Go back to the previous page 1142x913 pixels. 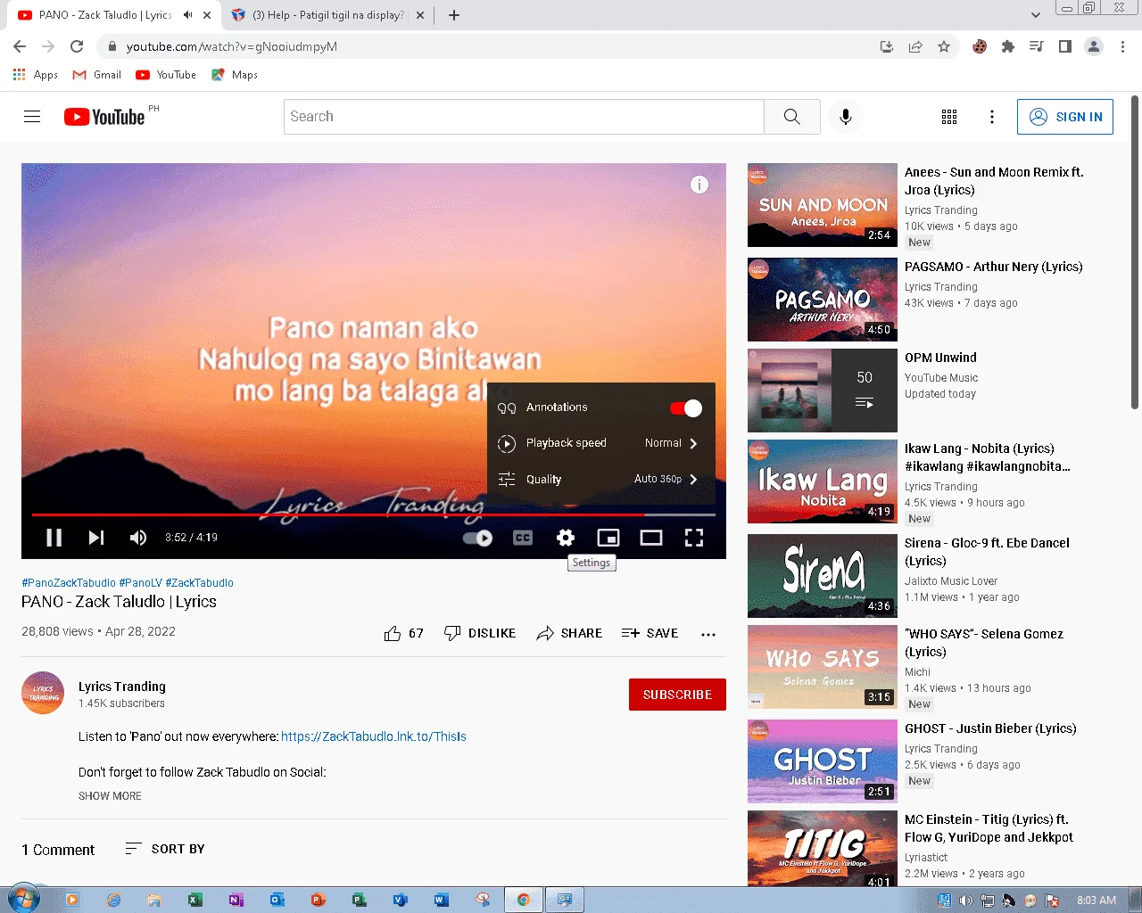click(20, 46)
